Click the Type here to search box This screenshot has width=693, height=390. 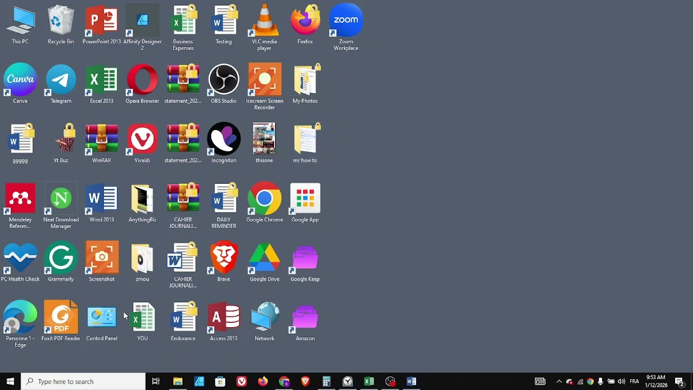(x=83, y=381)
